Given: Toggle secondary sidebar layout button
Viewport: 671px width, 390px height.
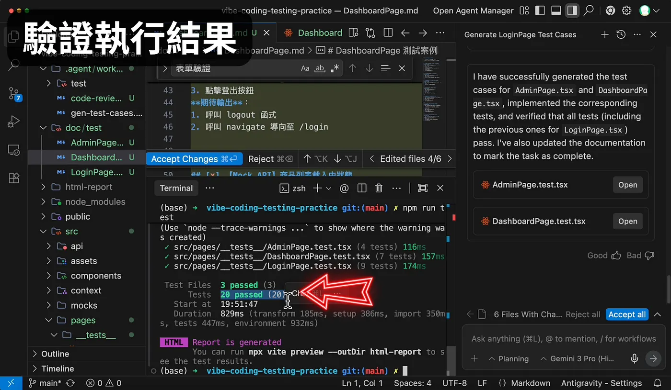Looking at the screenshot, I should [572, 11].
